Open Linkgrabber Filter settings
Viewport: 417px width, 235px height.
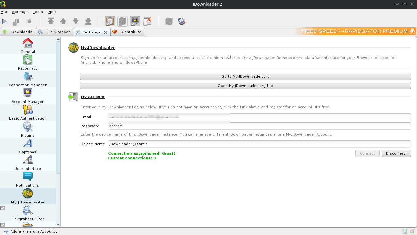(x=28, y=213)
